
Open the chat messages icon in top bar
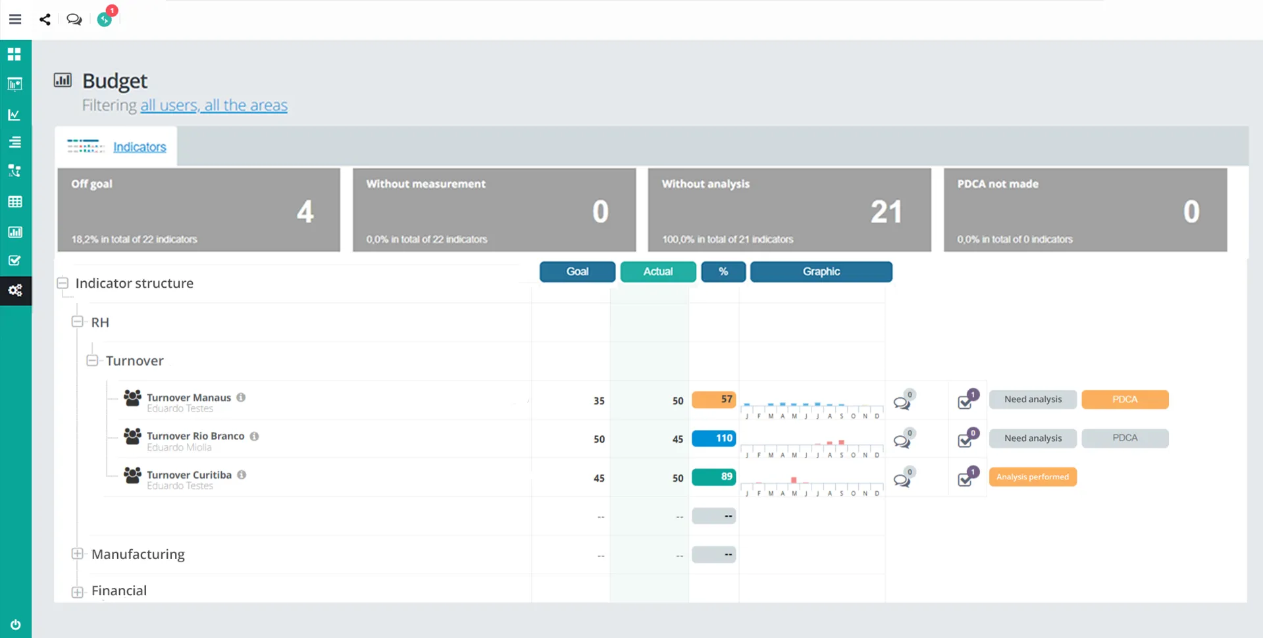point(74,19)
